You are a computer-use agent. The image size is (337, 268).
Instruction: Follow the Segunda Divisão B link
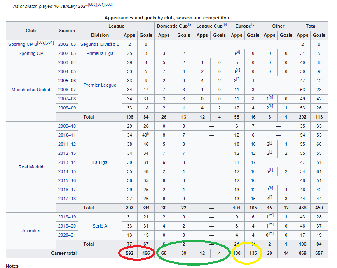[100, 44]
